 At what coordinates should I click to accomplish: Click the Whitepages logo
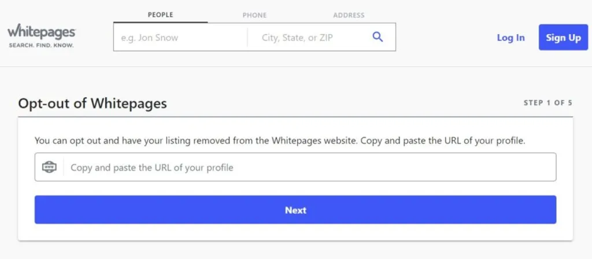(41, 32)
